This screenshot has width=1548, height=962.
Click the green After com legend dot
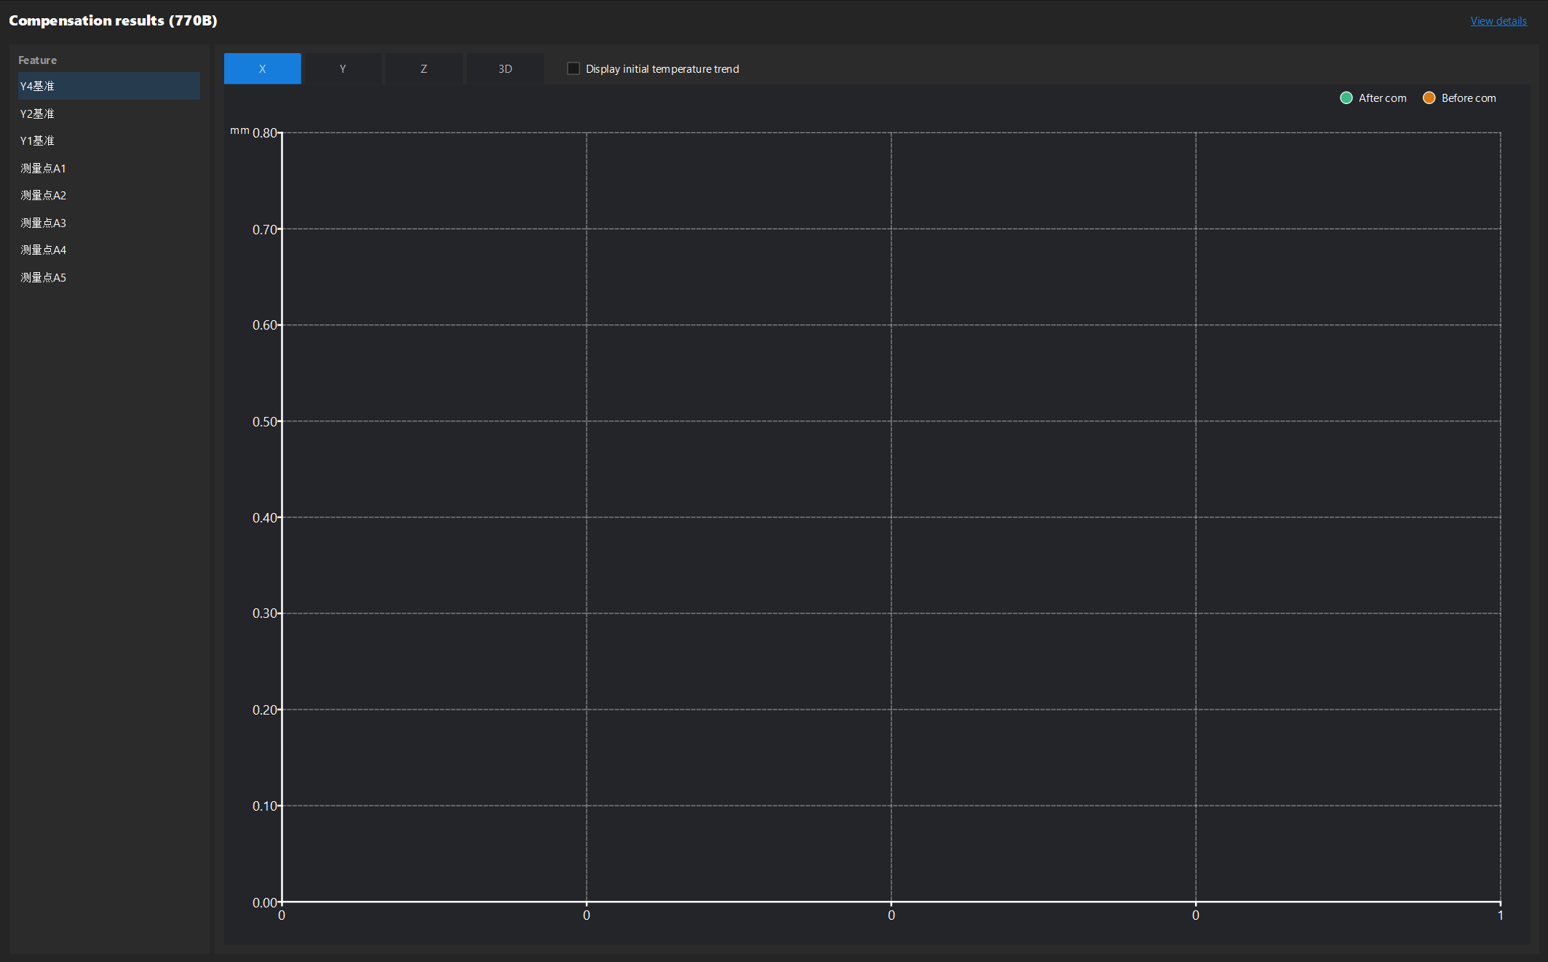[1346, 98]
